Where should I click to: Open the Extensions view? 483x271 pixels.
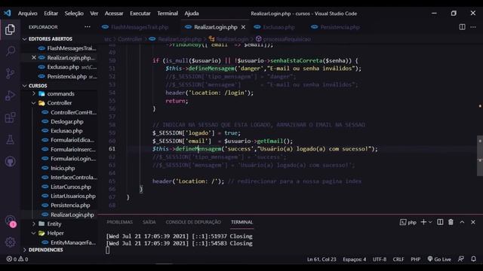coord(10,117)
